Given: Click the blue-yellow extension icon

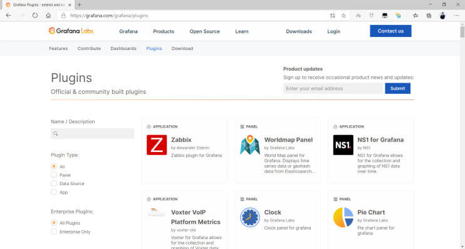Looking at the screenshot, I should pyautogui.click(x=399, y=16).
